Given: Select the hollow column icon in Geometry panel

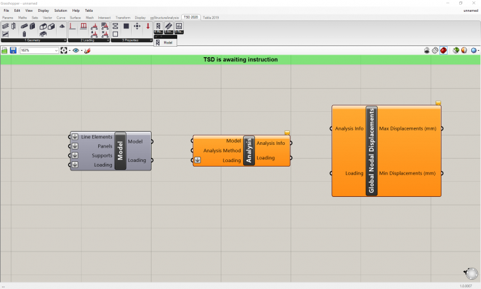Looking at the screenshot, I should pyautogui.click(x=13, y=26).
